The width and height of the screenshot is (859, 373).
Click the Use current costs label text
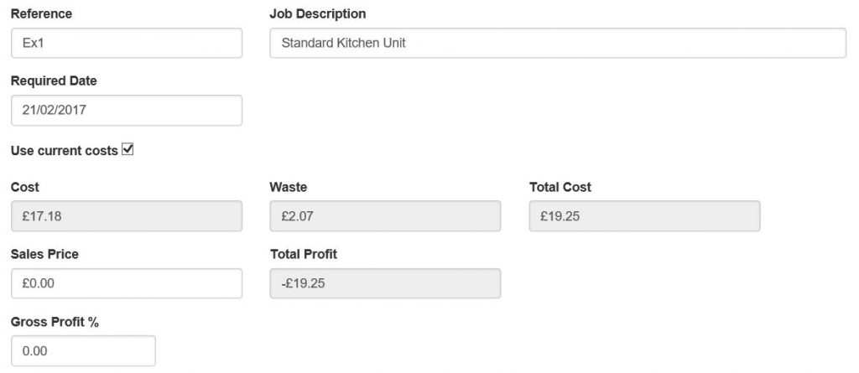64,151
